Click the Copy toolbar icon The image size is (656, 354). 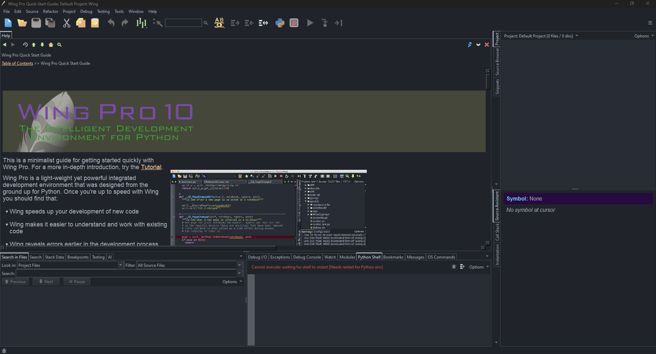80,23
